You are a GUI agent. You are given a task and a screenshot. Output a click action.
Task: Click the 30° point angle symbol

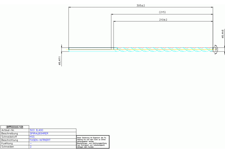point(216,50)
